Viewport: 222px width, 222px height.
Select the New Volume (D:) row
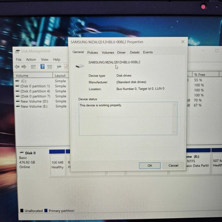42,101
